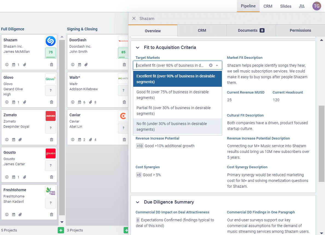Open attachment paperclip on Glovo card

pyautogui.click(x=25, y=102)
